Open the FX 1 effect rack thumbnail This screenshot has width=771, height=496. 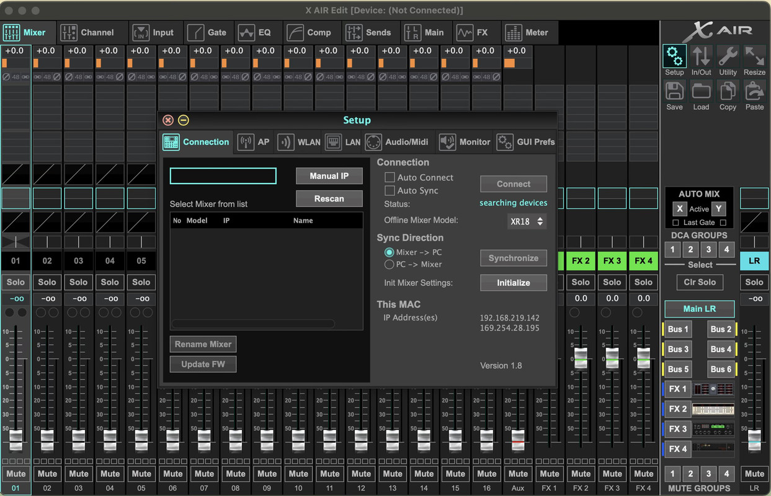pos(713,389)
